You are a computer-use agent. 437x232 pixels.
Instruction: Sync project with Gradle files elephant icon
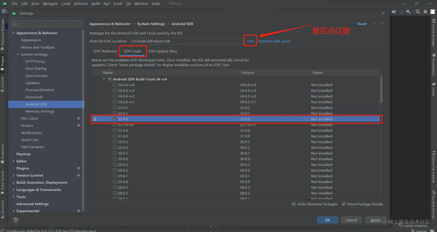tap(394, 12)
